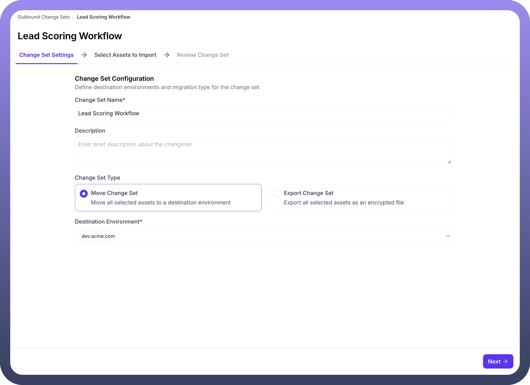
Task: Select Export Change Set radio button
Action: (x=277, y=194)
